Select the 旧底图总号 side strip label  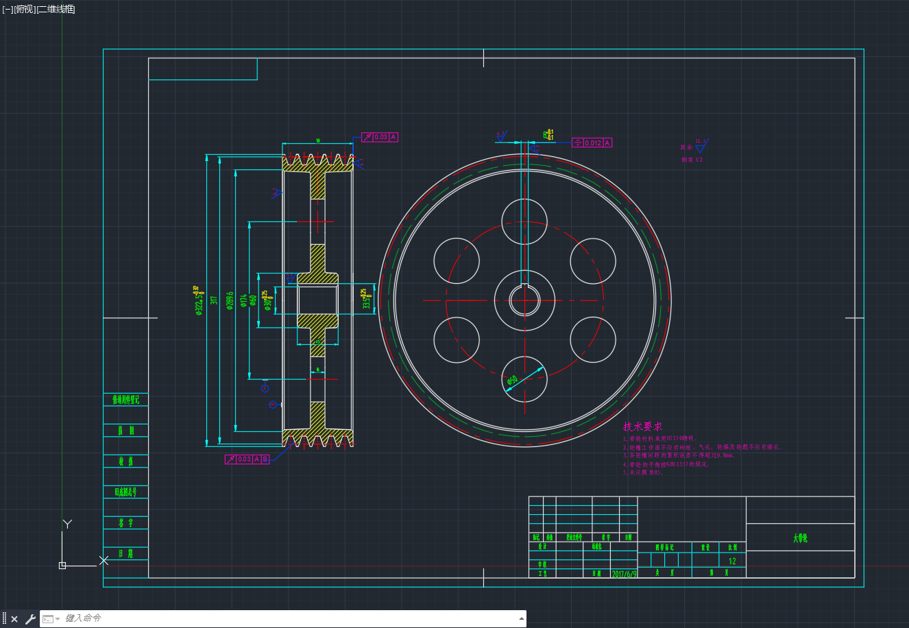126,492
